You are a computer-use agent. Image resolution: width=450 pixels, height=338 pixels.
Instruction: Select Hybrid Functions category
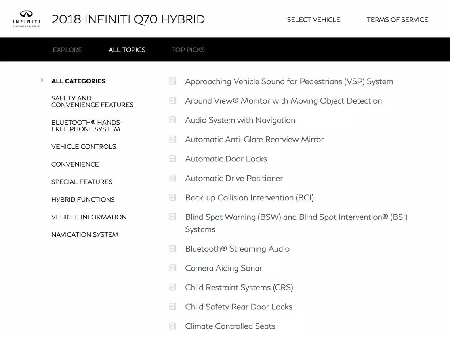click(x=83, y=200)
